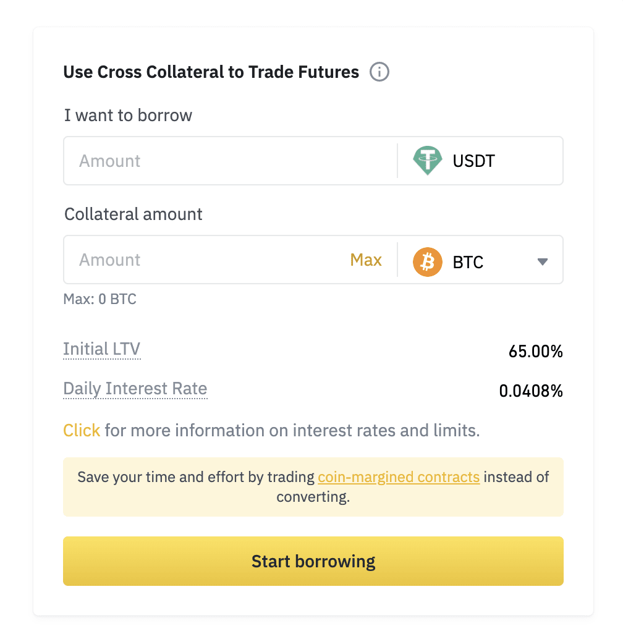Select the USDT borrow currency label
This screenshot has height=639, width=623.
point(473,161)
